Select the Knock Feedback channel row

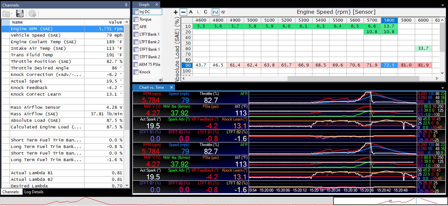63,88
